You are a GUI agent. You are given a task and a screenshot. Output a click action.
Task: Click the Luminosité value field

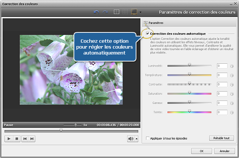pyautogui.click(x=222, y=66)
